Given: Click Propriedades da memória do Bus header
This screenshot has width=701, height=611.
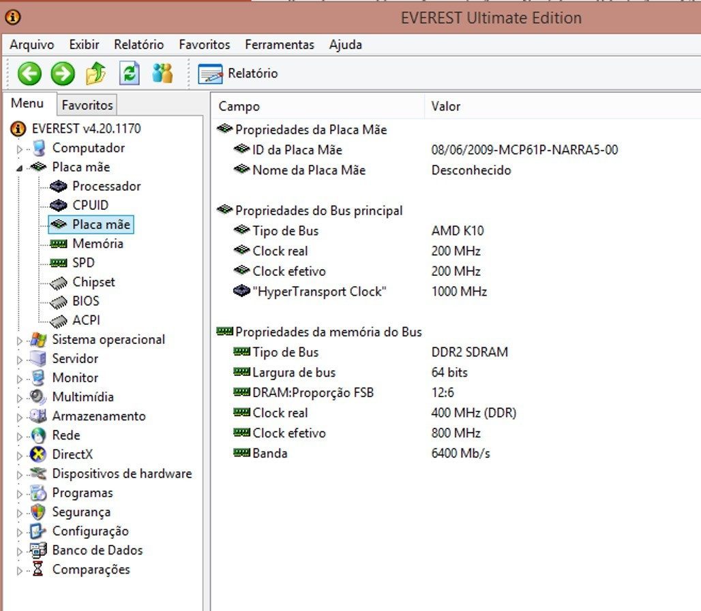Looking at the screenshot, I should [x=319, y=332].
